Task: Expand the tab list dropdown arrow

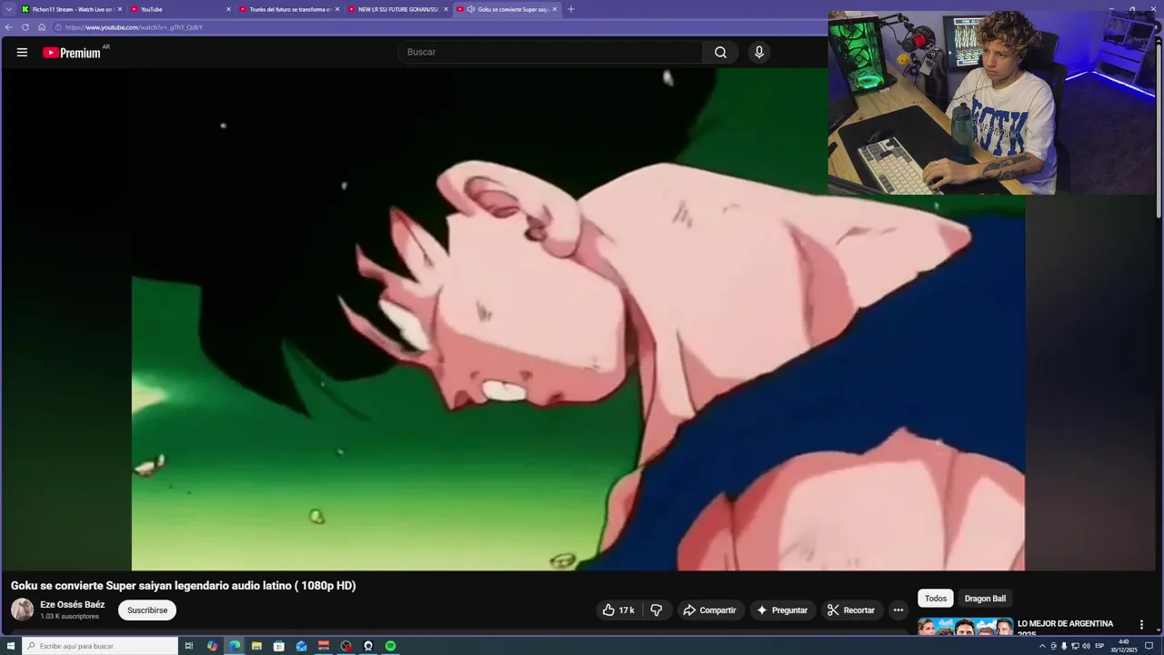Action: tap(8, 9)
